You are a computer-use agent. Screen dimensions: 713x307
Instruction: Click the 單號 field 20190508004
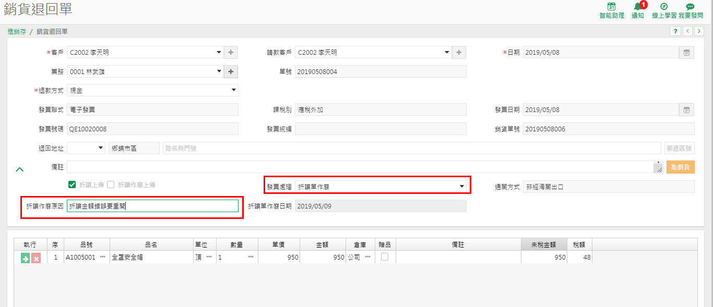click(381, 71)
